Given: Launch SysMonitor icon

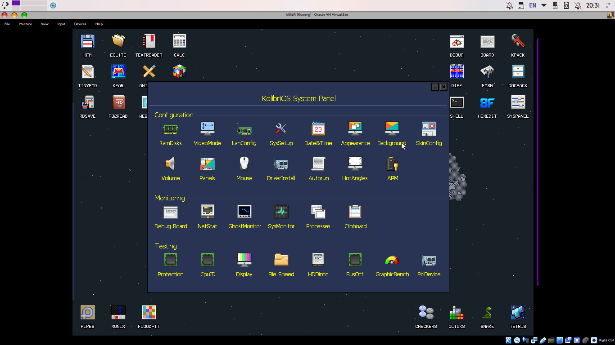Looking at the screenshot, I should coord(281,212).
